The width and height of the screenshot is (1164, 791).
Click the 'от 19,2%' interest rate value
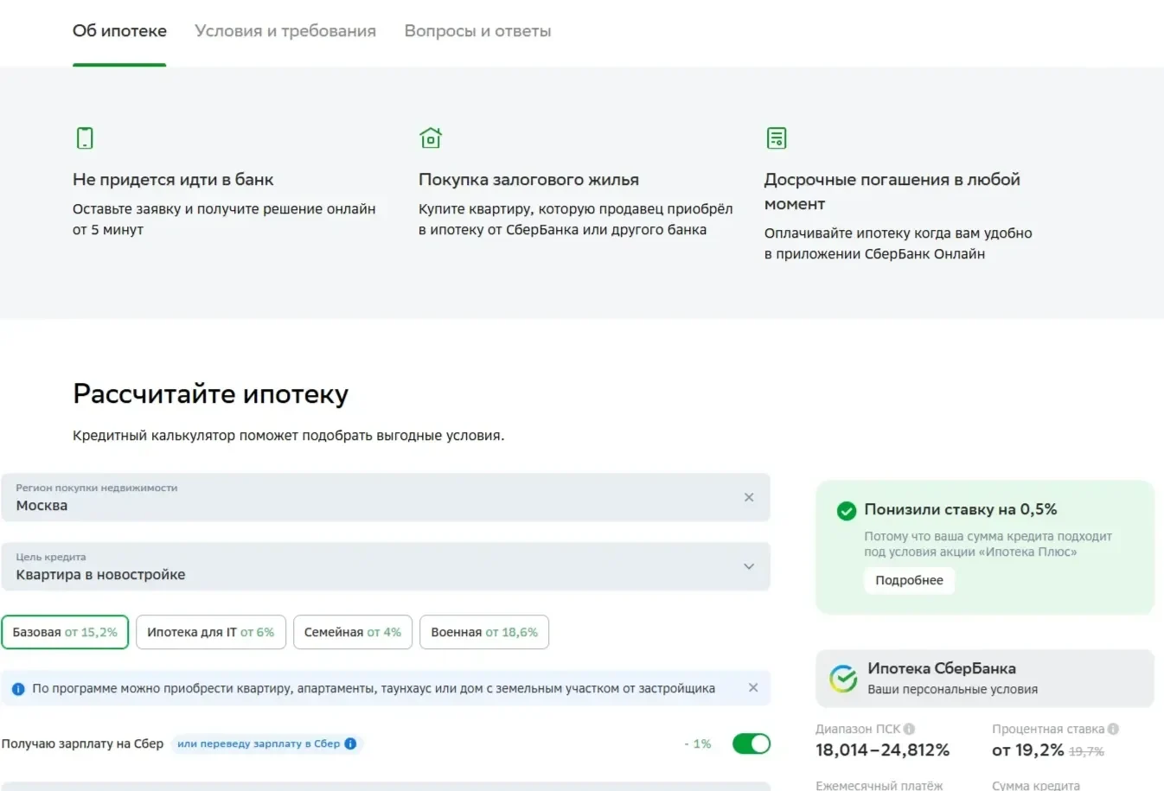point(1027,750)
